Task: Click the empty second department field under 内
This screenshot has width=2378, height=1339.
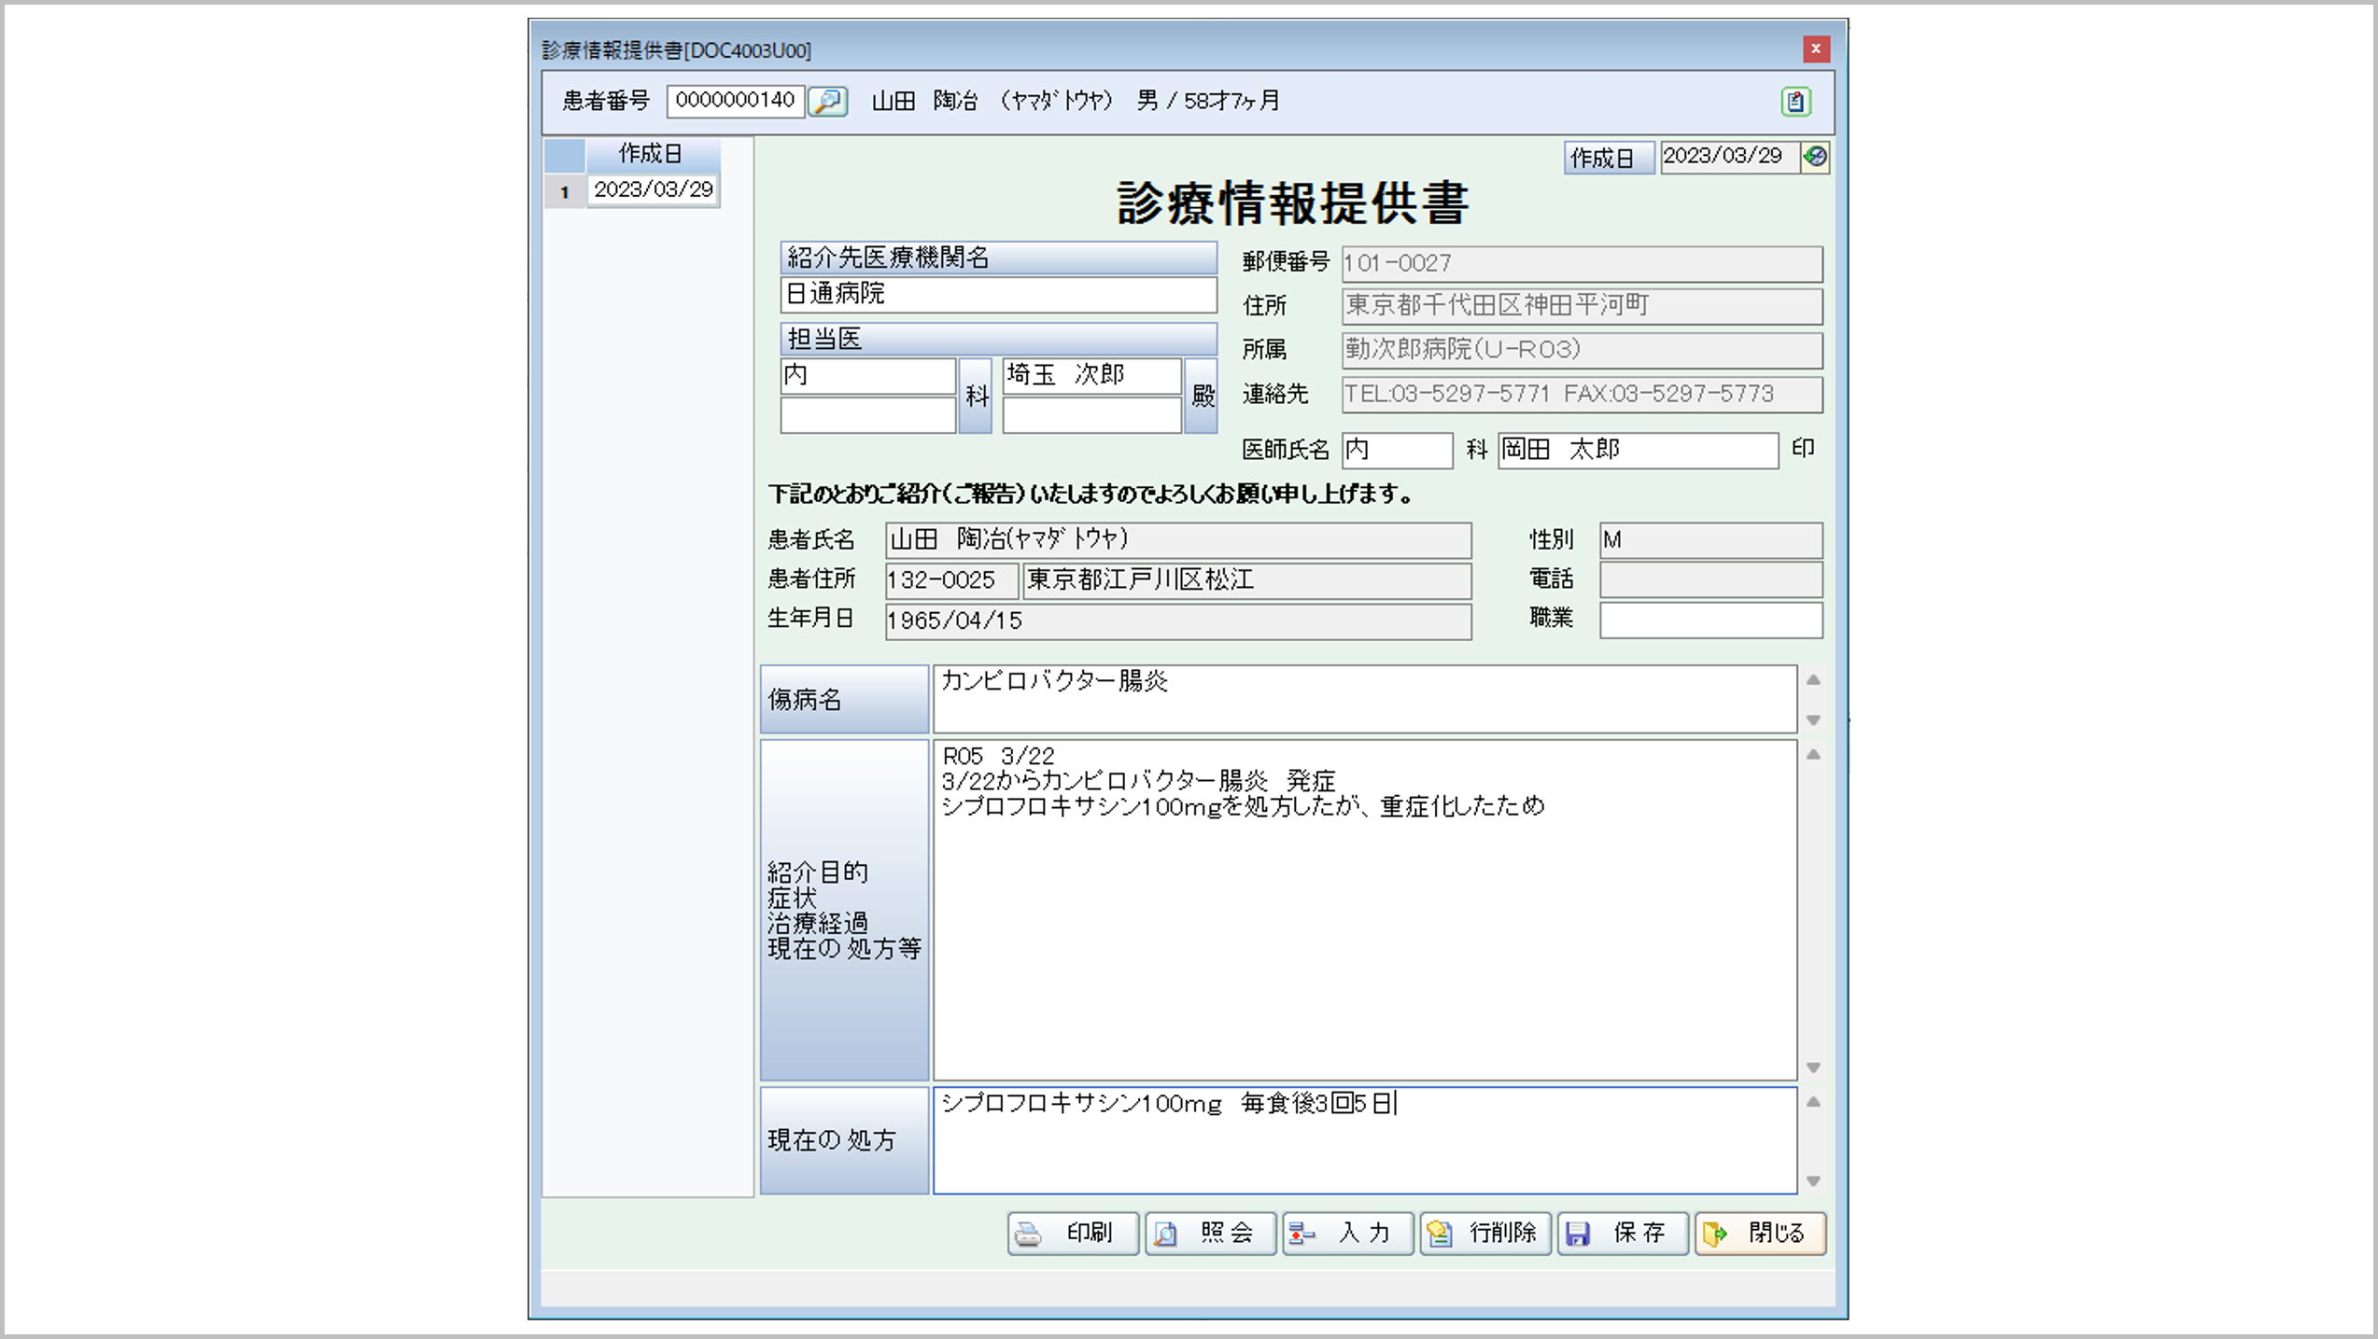Action: click(x=867, y=415)
